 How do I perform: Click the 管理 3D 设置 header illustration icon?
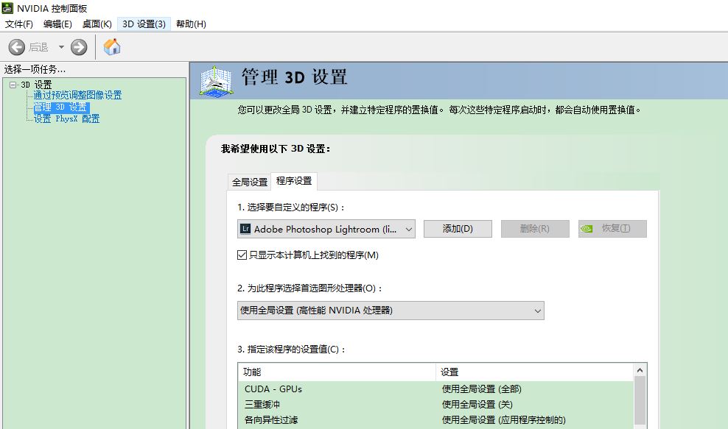(215, 82)
